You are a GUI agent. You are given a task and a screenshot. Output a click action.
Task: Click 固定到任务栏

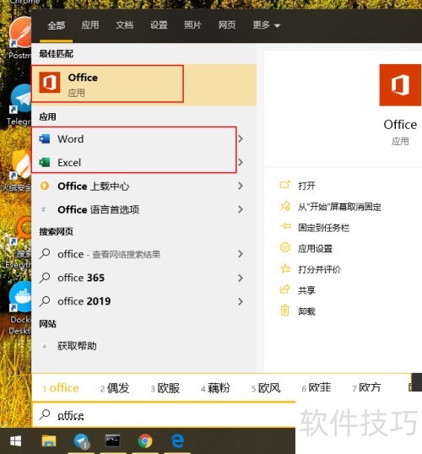pos(323,228)
